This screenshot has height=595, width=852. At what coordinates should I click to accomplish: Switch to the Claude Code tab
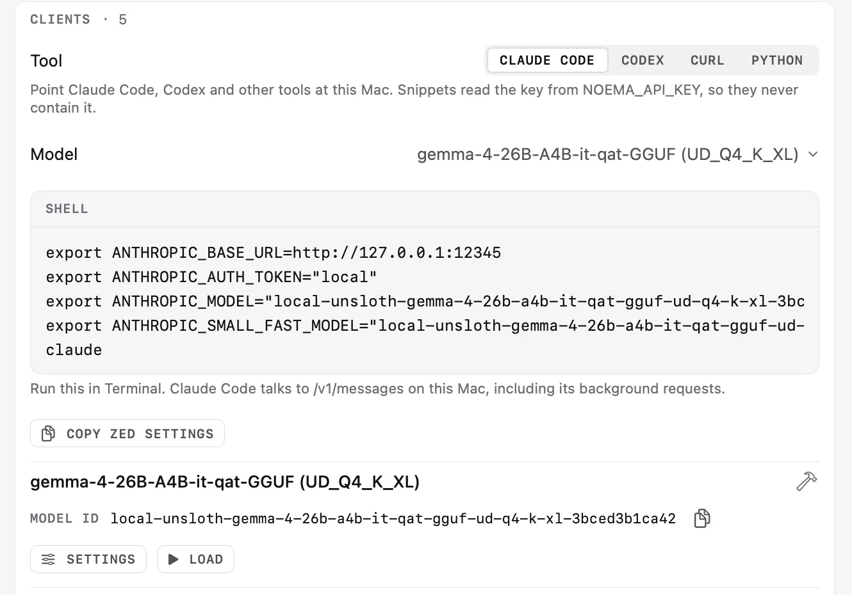click(547, 60)
